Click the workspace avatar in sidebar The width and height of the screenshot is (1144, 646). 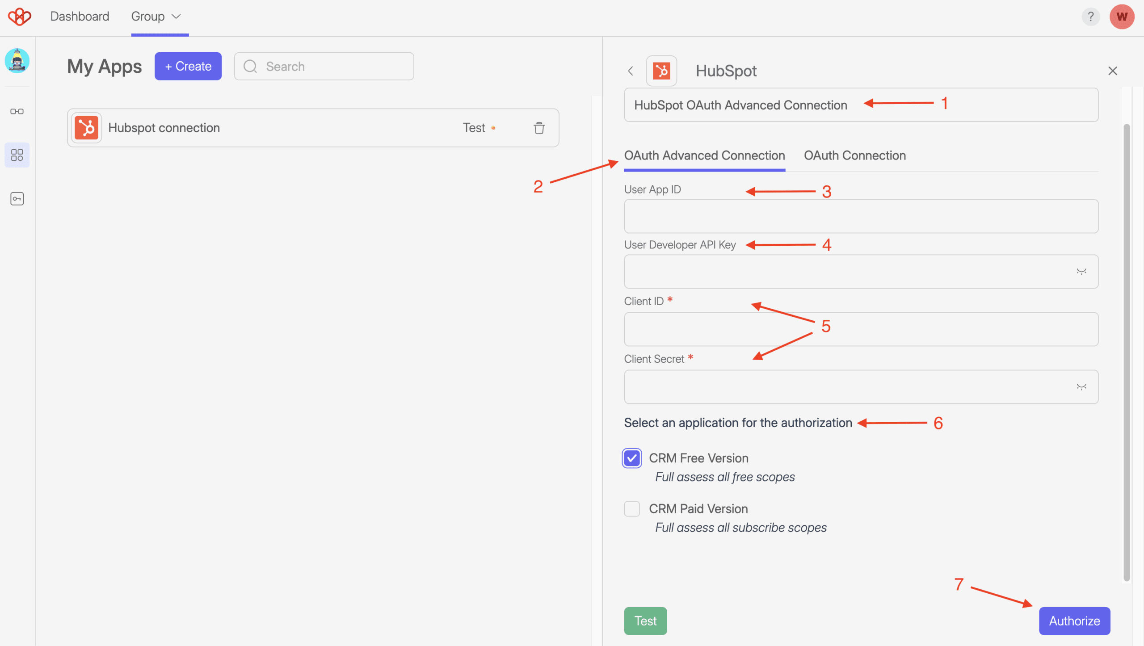pyautogui.click(x=17, y=60)
